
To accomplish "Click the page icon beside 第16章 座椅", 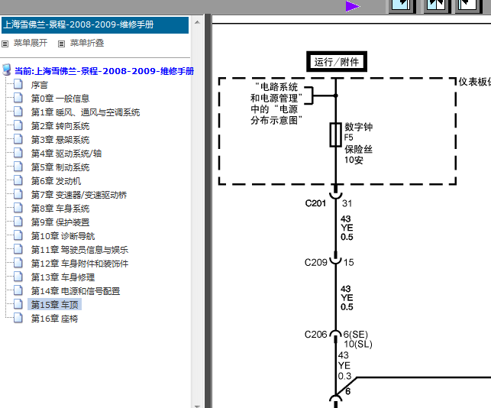I will tap(18, 318).
